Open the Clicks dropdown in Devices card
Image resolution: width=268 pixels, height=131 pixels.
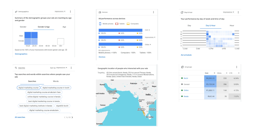coord(148,45)
